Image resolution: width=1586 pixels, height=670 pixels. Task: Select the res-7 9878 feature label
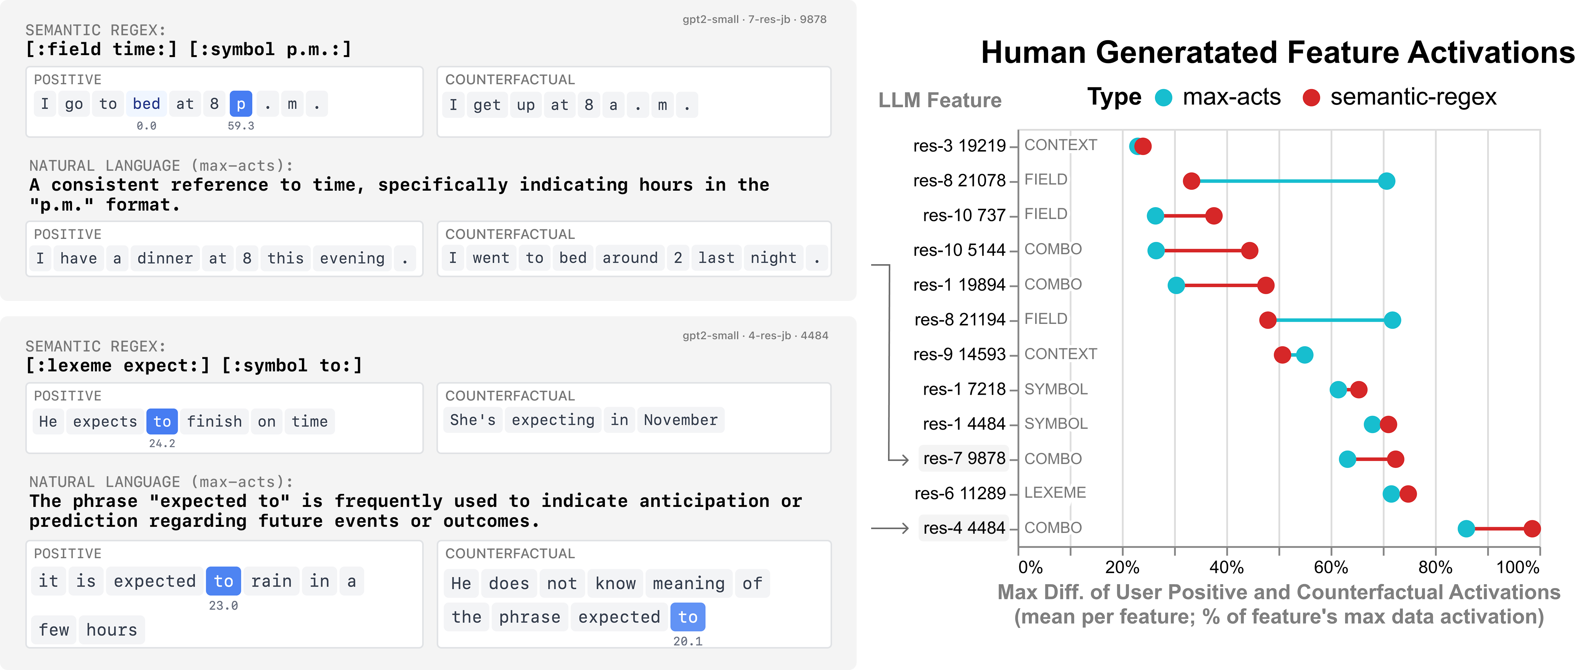coord(963,458)
